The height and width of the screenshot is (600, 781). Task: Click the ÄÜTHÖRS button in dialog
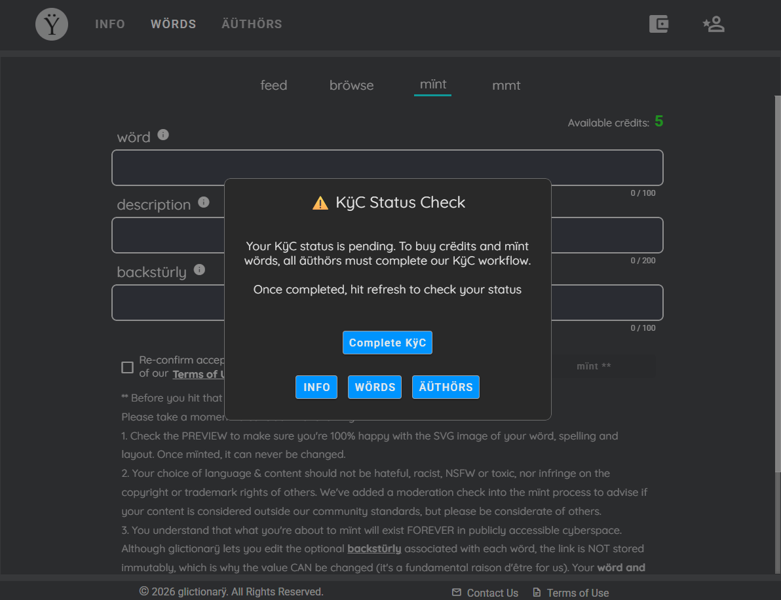[446, 387]
